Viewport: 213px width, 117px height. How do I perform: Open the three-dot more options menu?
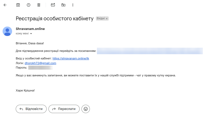(x=73, y=5)
